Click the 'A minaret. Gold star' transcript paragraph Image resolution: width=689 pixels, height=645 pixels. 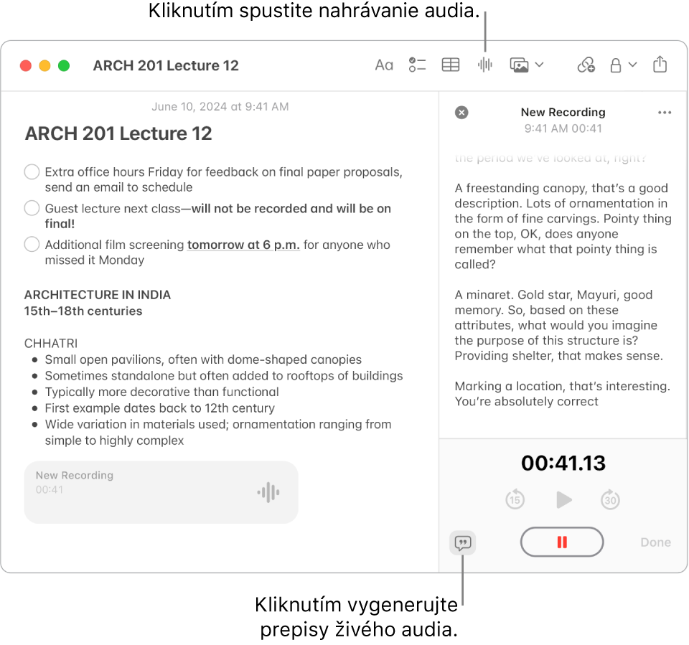coord(558,325)
